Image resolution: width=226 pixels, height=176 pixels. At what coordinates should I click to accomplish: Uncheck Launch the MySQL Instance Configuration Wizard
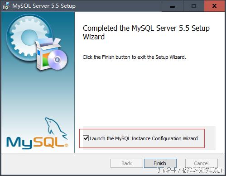86,138
